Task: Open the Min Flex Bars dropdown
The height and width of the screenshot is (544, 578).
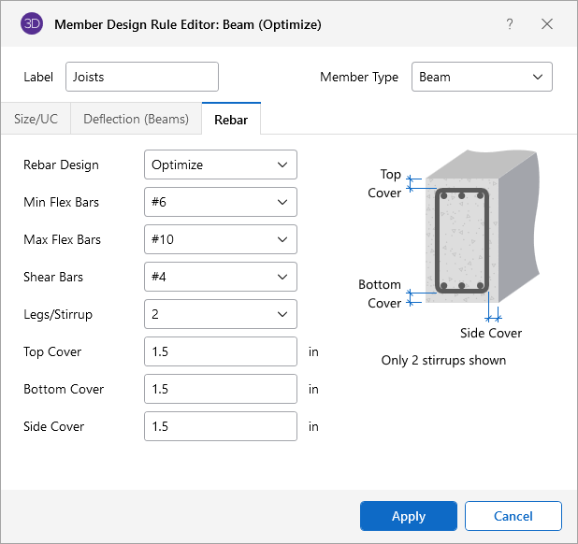Action: 221,202
